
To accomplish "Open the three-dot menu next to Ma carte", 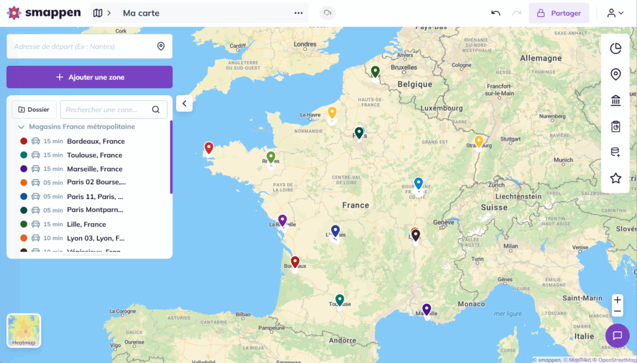I will 298,12.
